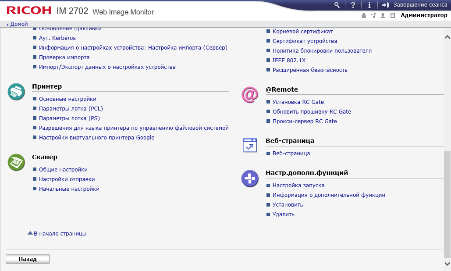
Task: Open Установка RC Gate link
Action: point(298,102)
